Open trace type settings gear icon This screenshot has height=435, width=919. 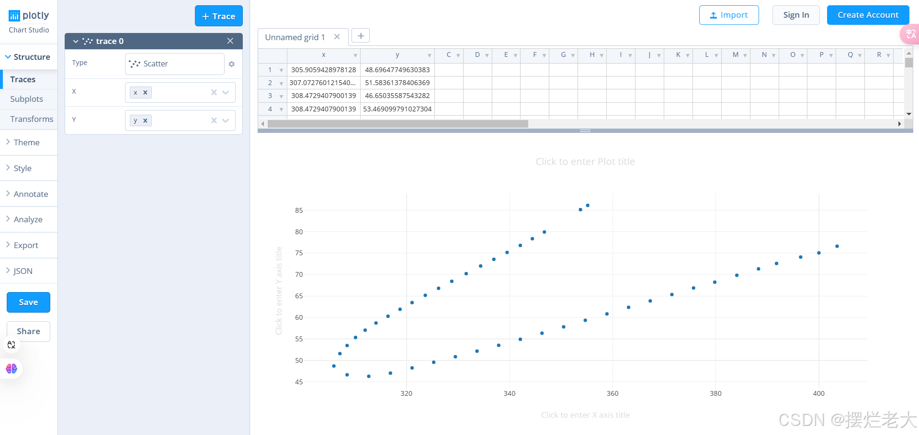(x=232, y=64)
